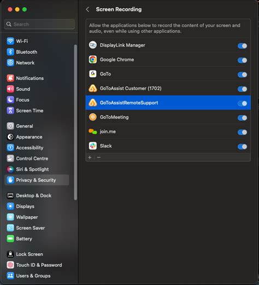Click the Displays sun icon

[x=10, y=206]
